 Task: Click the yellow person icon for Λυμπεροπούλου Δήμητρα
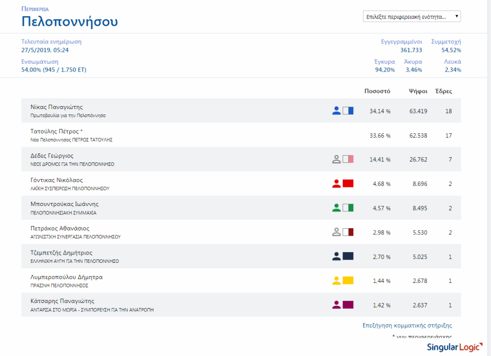pos(336,281)
